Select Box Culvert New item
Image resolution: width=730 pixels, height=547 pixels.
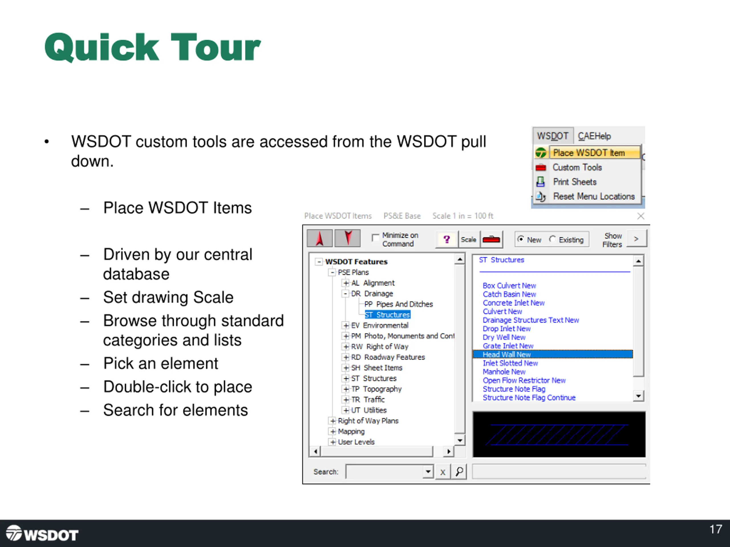[509, 285]
